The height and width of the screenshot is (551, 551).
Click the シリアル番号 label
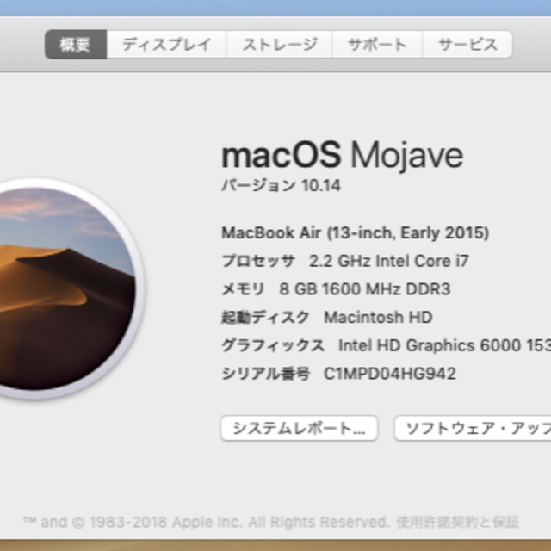pyautogui.click(x=265, y=374)
